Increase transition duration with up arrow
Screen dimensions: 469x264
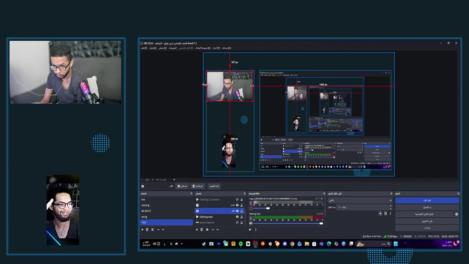pyautogui.click(x=391, y=206)
